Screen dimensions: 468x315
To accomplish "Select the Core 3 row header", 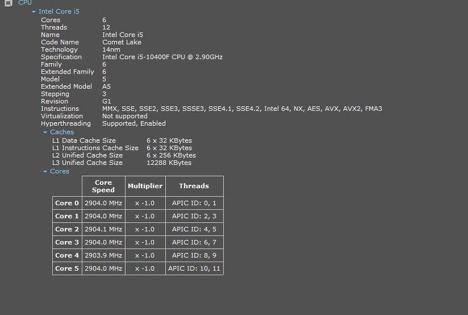I will [x=67, y=242].
